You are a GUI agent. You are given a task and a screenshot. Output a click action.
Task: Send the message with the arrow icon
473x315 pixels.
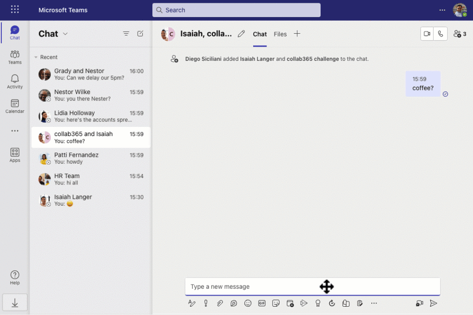(x=433, y=303)
